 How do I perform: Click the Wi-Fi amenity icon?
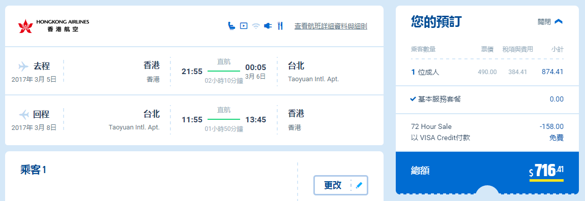click(255, 26)
